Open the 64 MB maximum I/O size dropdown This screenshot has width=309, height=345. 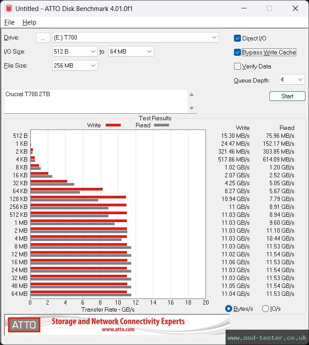(x=131, y=51)
